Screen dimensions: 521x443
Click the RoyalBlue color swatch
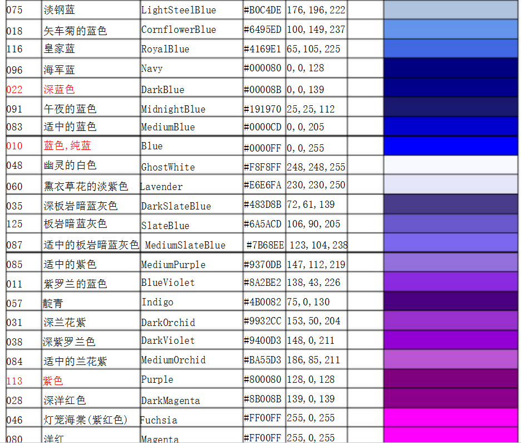click(x=451, y=49)
